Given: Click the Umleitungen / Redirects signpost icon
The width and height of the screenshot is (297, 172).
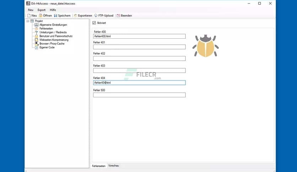Looking at the screenshot, I should coord(36,32).
